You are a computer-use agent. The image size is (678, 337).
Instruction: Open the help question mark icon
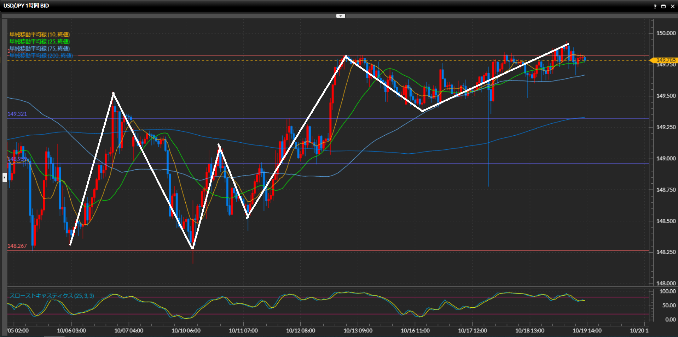coord(655,6)
